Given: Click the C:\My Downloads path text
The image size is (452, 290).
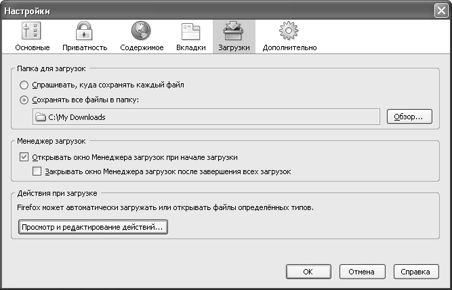Looking at the screenshot, I should click(x=77, y=117).
